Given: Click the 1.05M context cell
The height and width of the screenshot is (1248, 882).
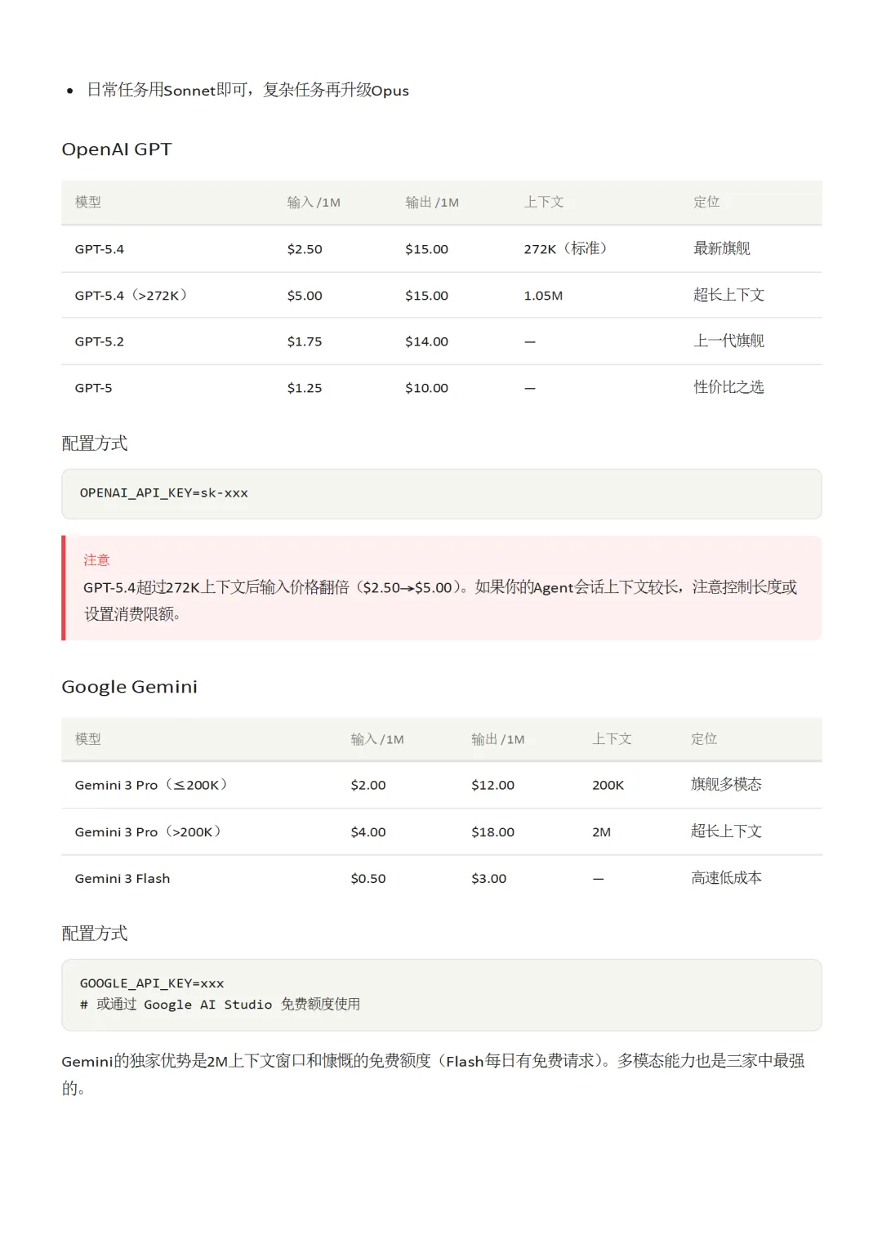Looking at the screenshot, I should (x=544, y=296).
